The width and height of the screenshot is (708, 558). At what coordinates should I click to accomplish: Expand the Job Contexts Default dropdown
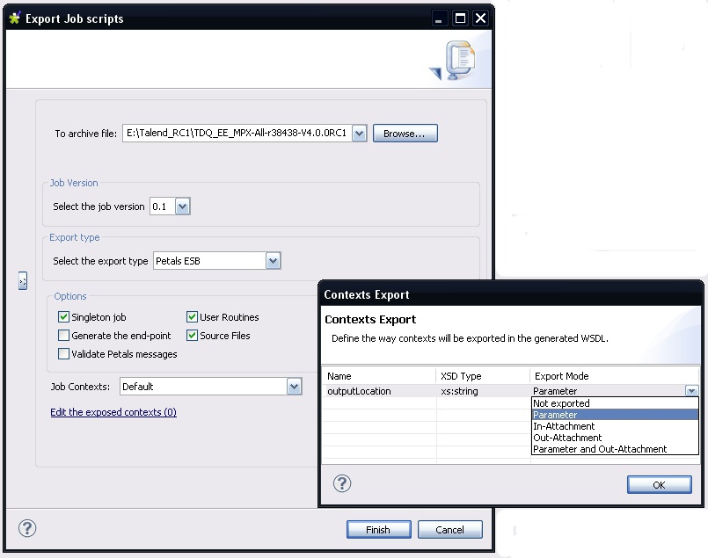point(294,387)
